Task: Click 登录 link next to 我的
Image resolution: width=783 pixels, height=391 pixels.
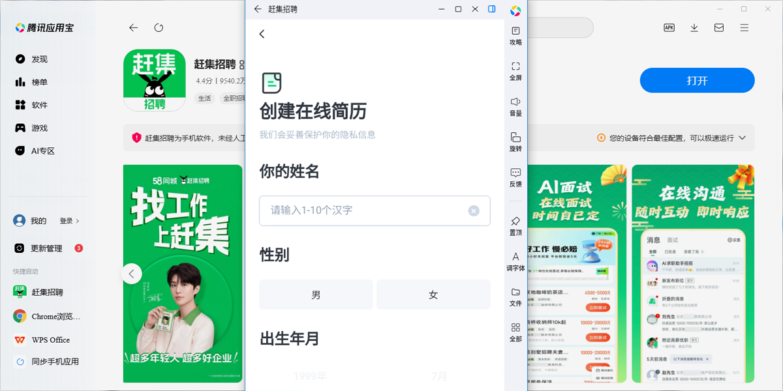Action: (69, 221)
